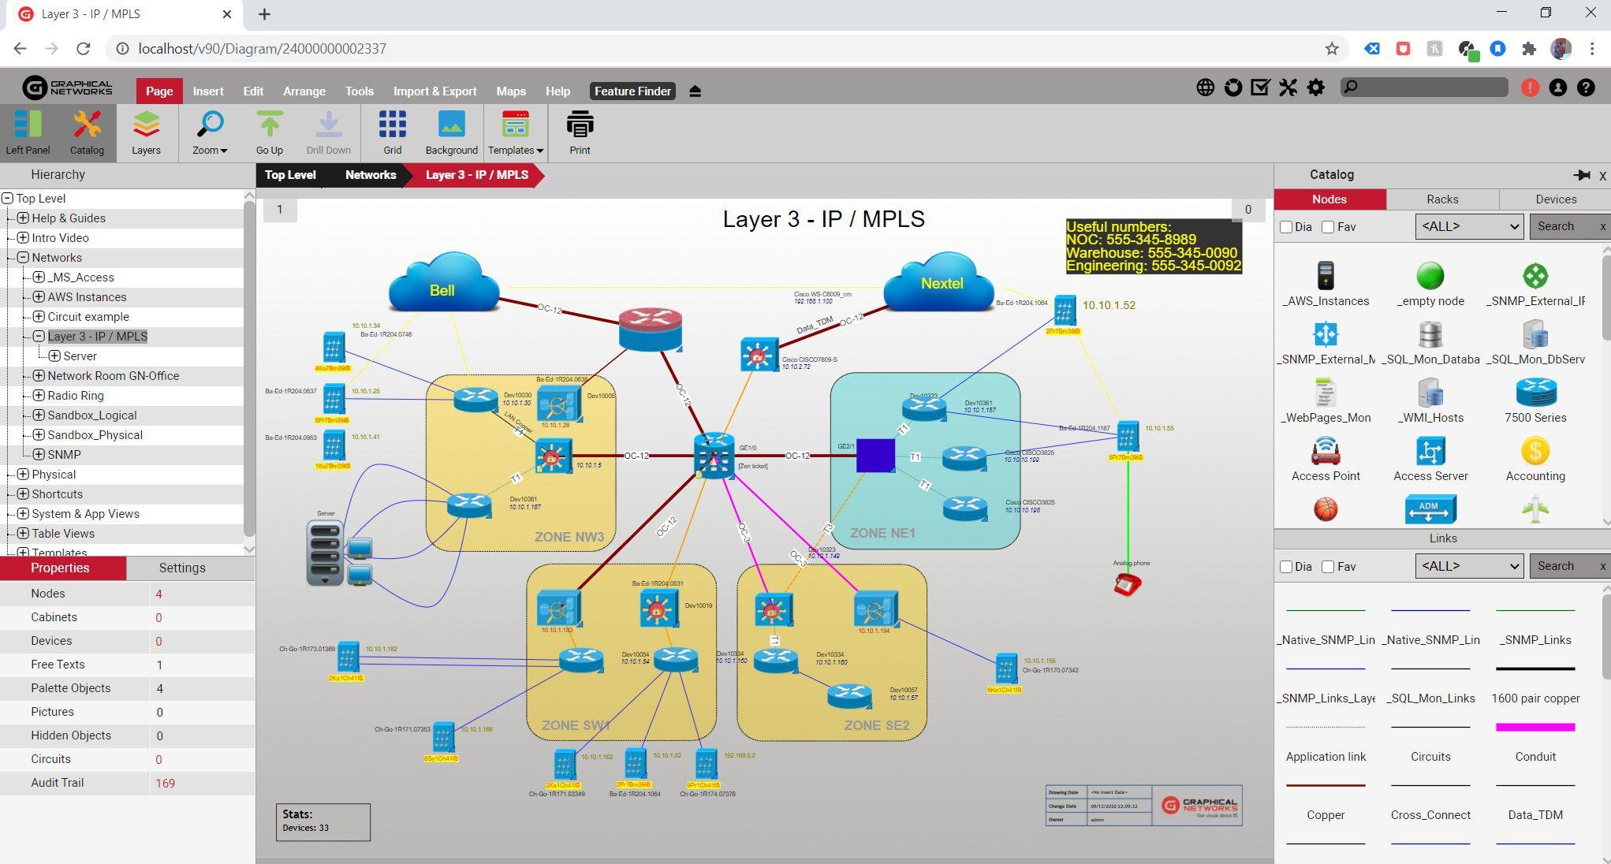Enable Dia checkbox in Nodes catalog
This screenshot has height=864, width=1611.
click(1286, 227)
